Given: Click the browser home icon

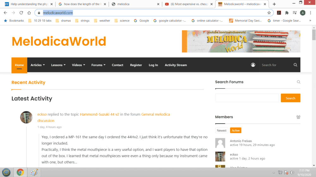Looking at the screenshot, I should [29, 13].
